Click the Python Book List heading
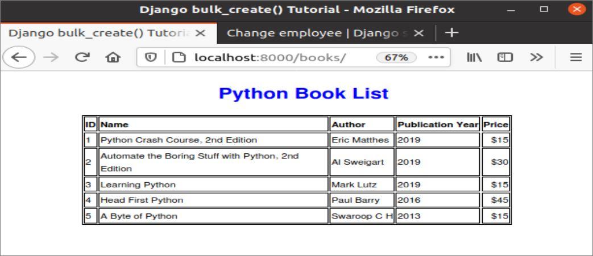Image resolution: width=593 pixels, height=256 pixels. click(303, 94)
